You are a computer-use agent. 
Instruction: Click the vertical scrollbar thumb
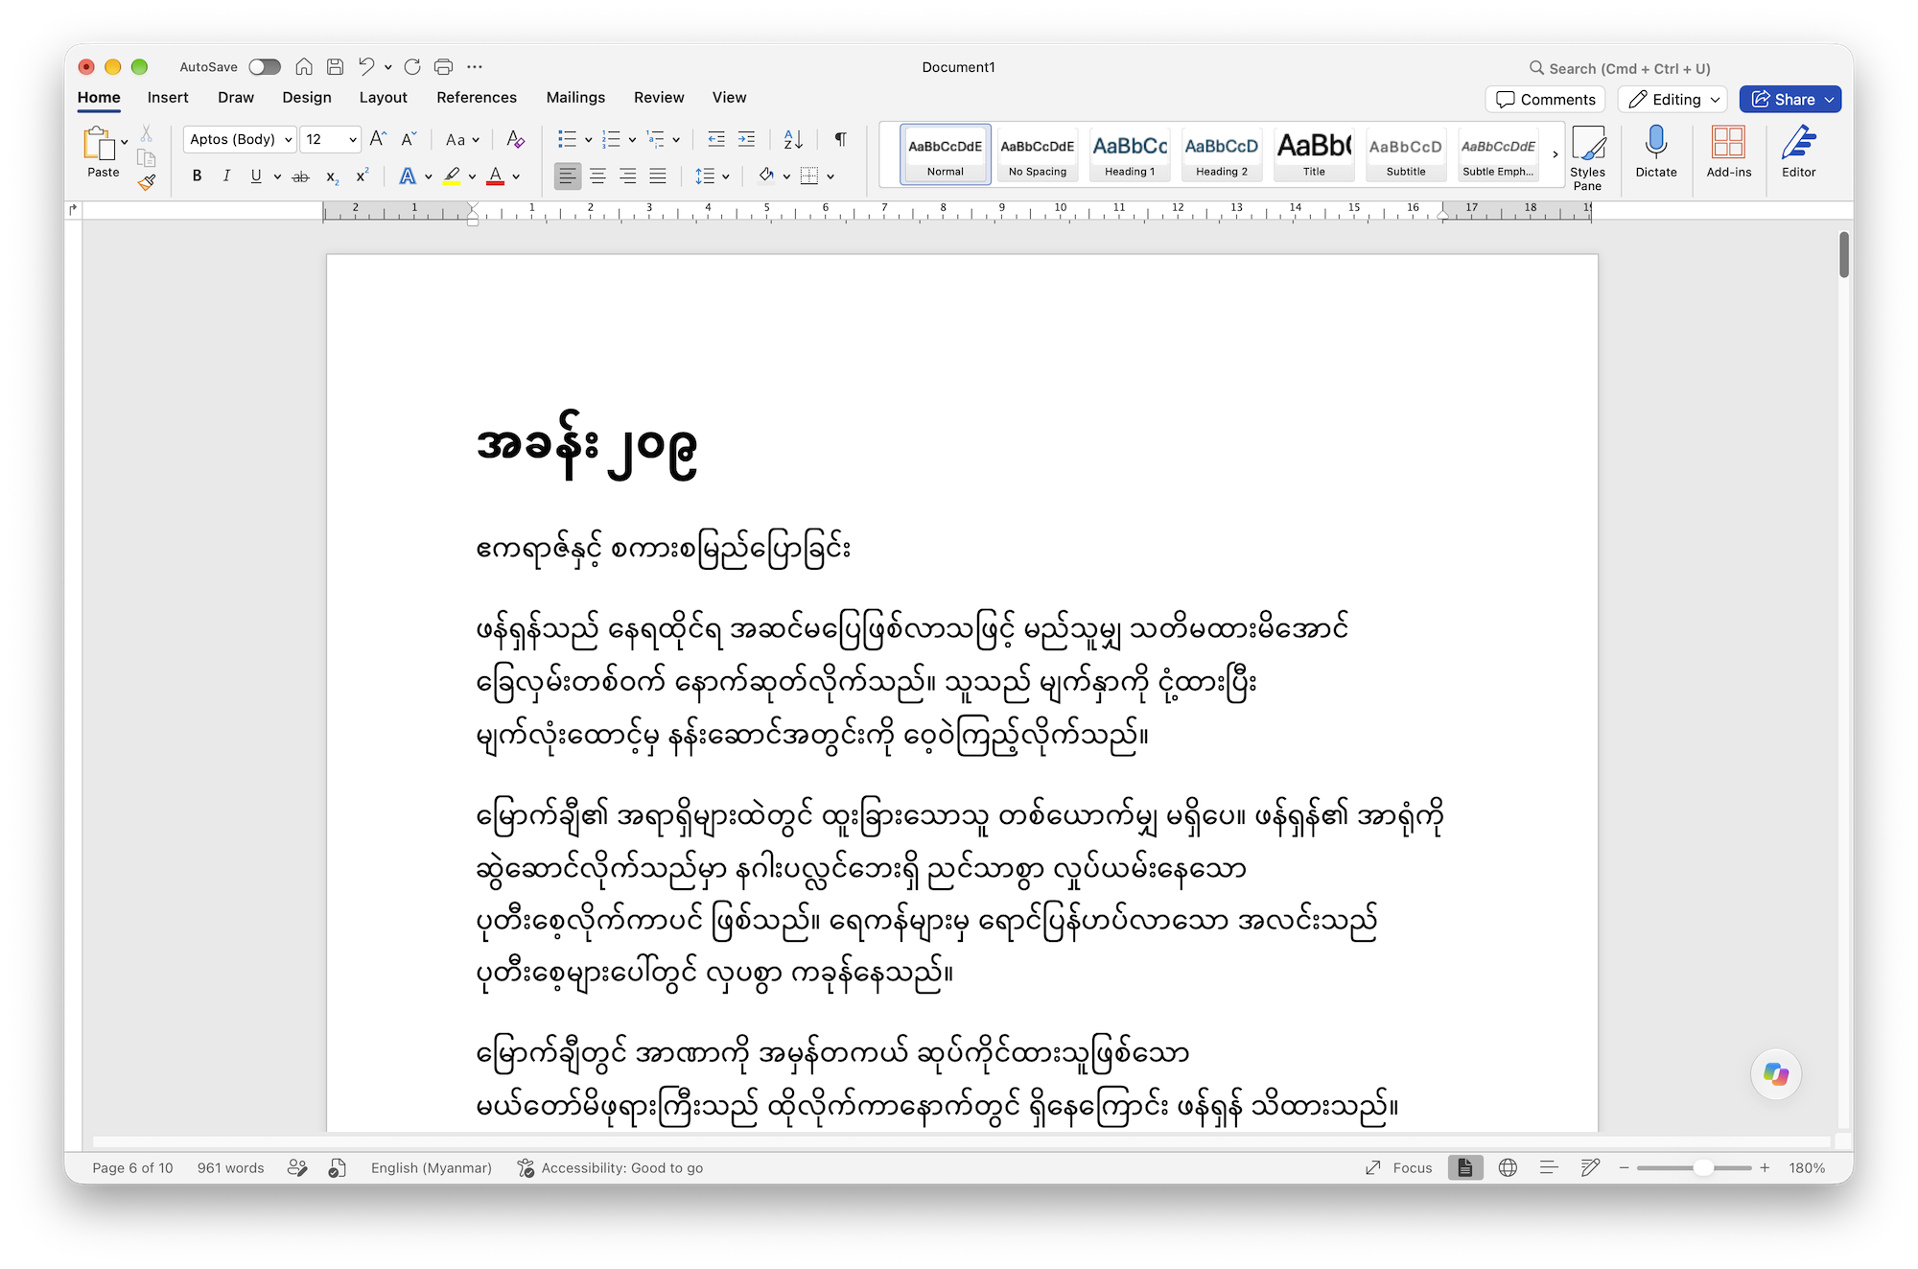tap(1843, 255)
